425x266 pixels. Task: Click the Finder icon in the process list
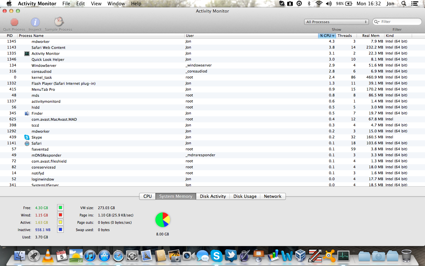click(x=27, y=113)
